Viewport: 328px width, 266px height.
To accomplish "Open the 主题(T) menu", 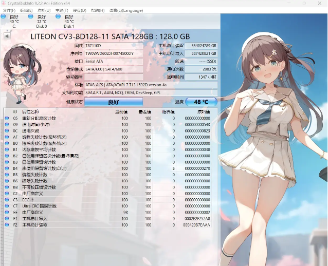I will coord(61,10).
